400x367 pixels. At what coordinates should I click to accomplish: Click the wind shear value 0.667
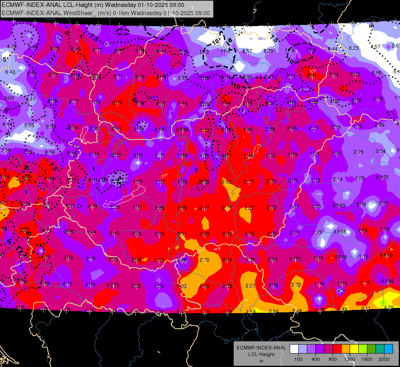[x=161, y=129]
